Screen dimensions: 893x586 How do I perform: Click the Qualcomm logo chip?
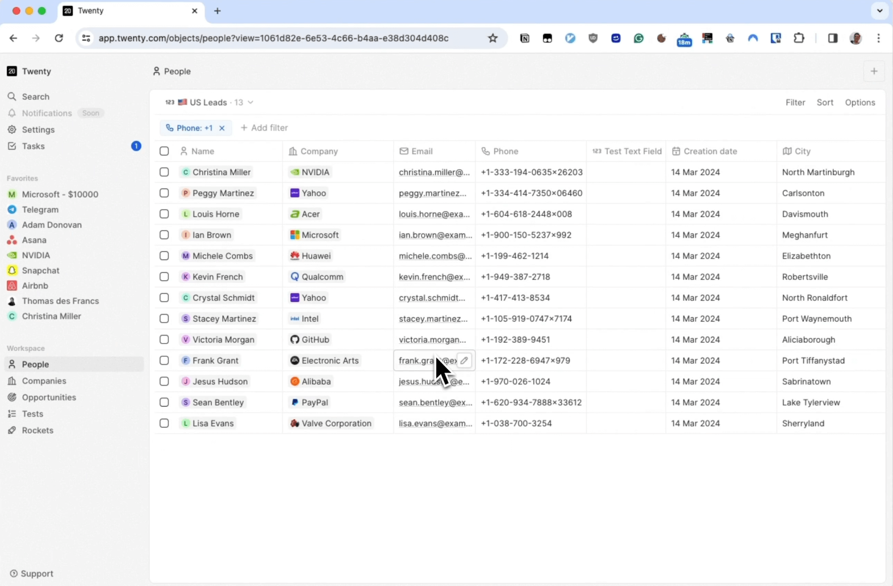295,277
